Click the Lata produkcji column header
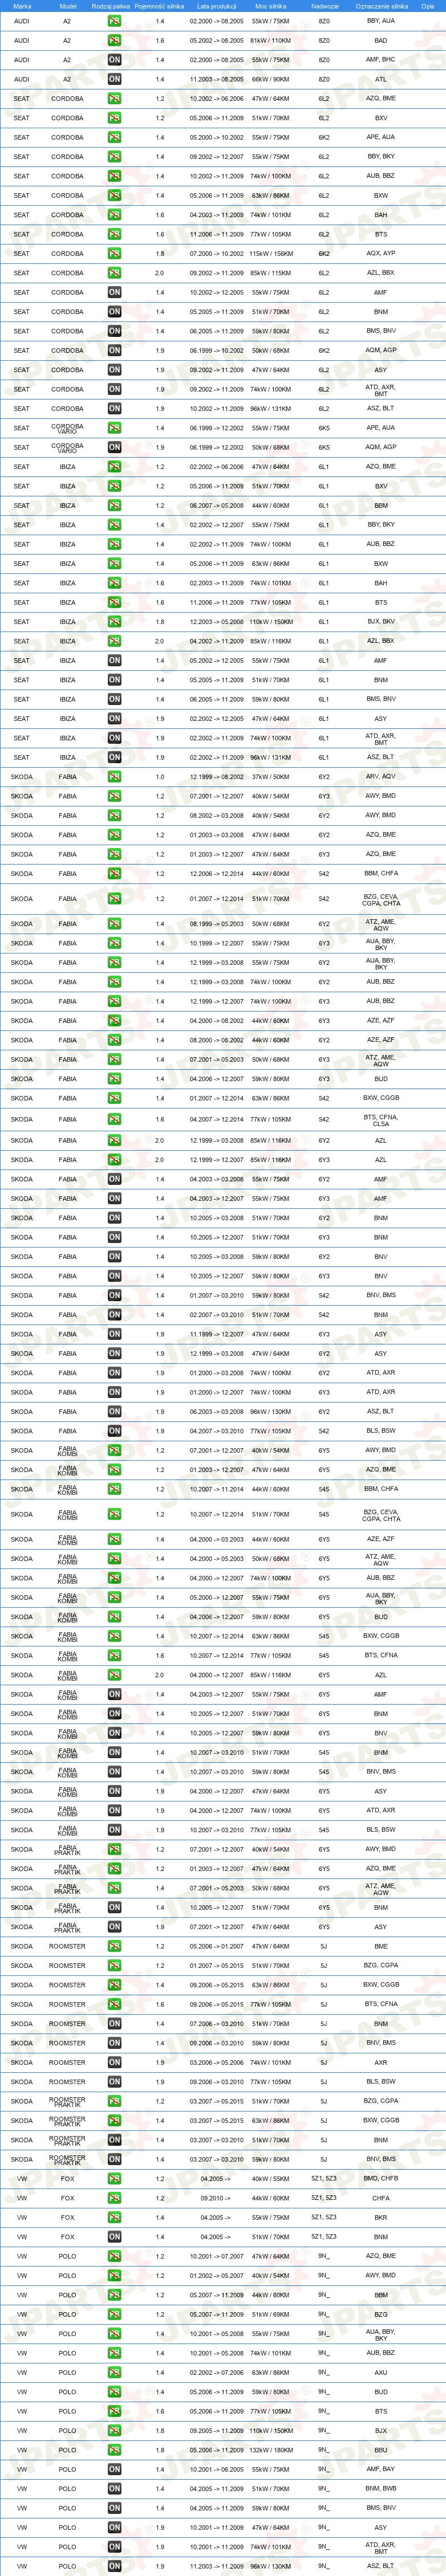The image size is (446, 2576). tap(217, 6)
